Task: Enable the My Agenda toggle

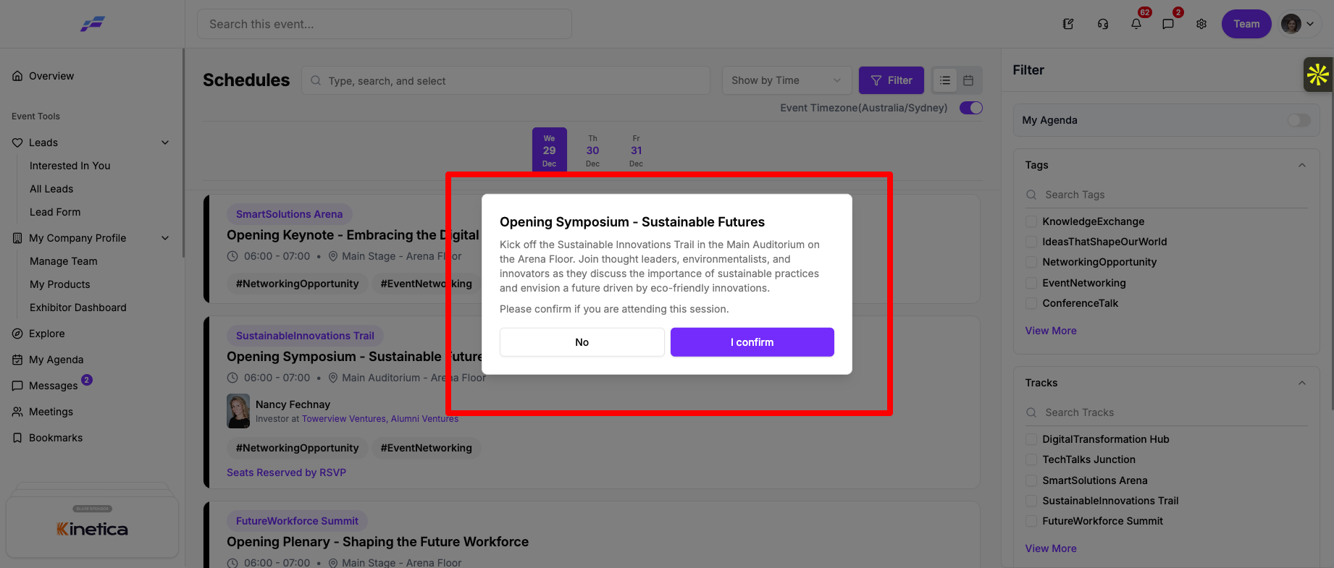Action: tap(1299, 120)
